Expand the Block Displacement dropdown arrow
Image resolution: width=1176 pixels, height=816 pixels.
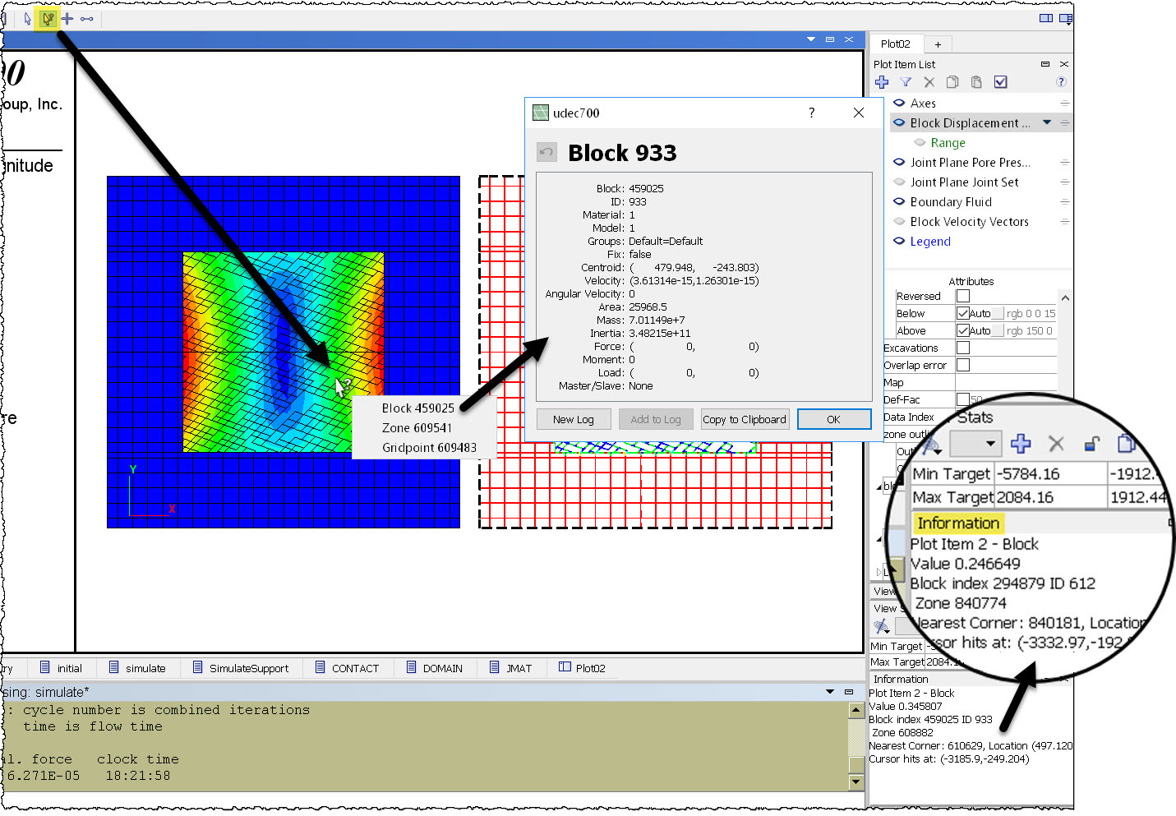pos(1047,123)
